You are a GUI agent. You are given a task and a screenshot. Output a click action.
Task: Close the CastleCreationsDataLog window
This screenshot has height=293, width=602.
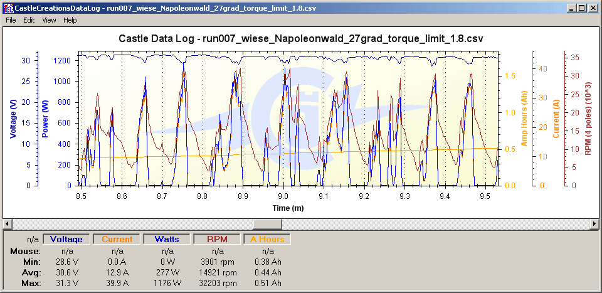593,8
